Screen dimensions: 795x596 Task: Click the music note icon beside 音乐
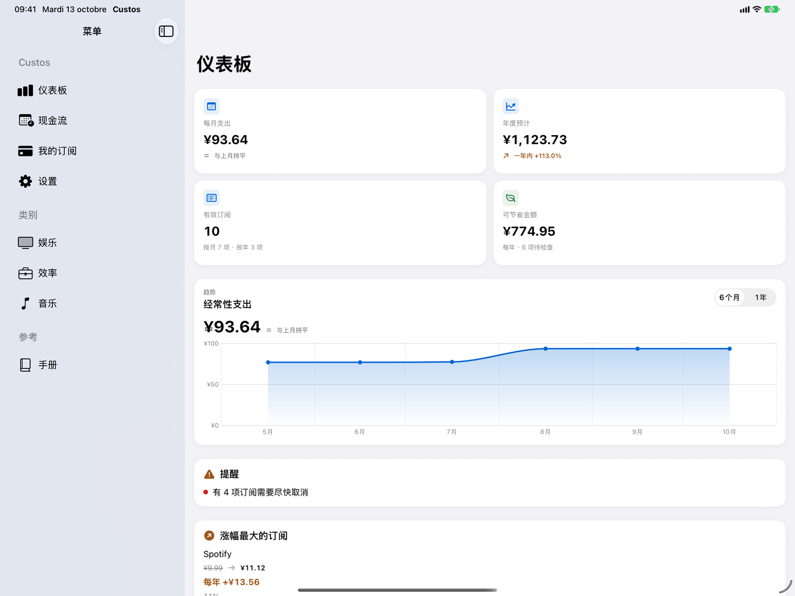(x=25, y=303)
